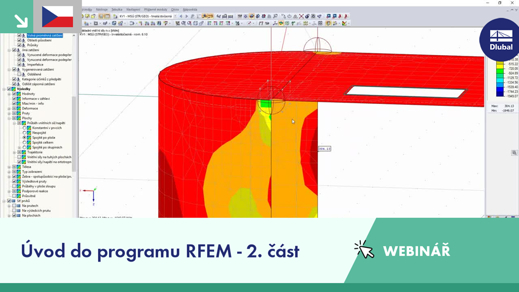519x292 pixels.
Task: Select Spojité celkem radio button
Action: coord(24,142)
